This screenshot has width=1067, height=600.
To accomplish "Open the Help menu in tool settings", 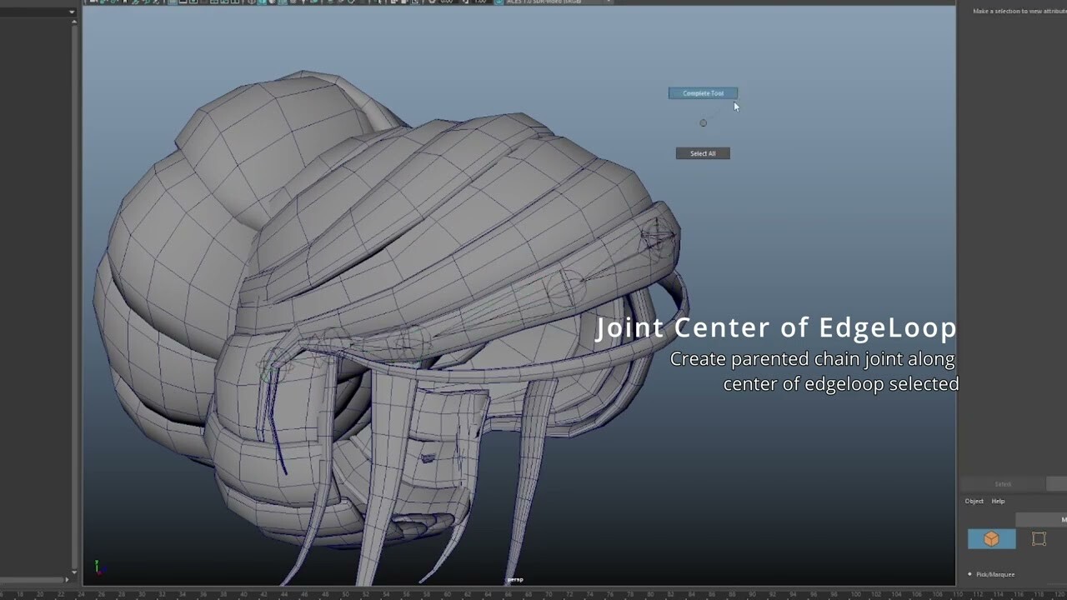I will [x=998, y=501].
